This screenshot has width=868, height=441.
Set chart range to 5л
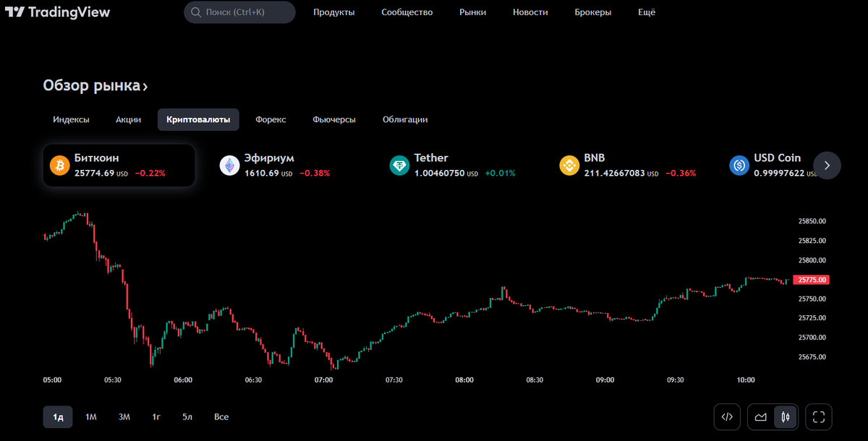(187, 417)
